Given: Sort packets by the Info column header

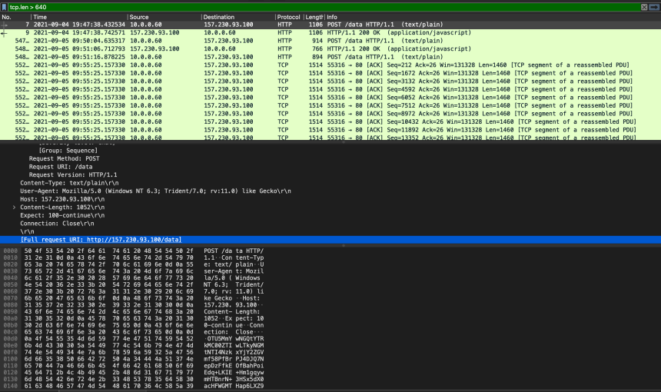Looking at the screenshot, I should click(493, 17).
